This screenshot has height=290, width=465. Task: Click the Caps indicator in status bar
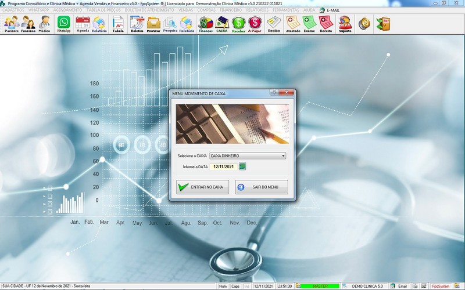click(x=235, y=286)
